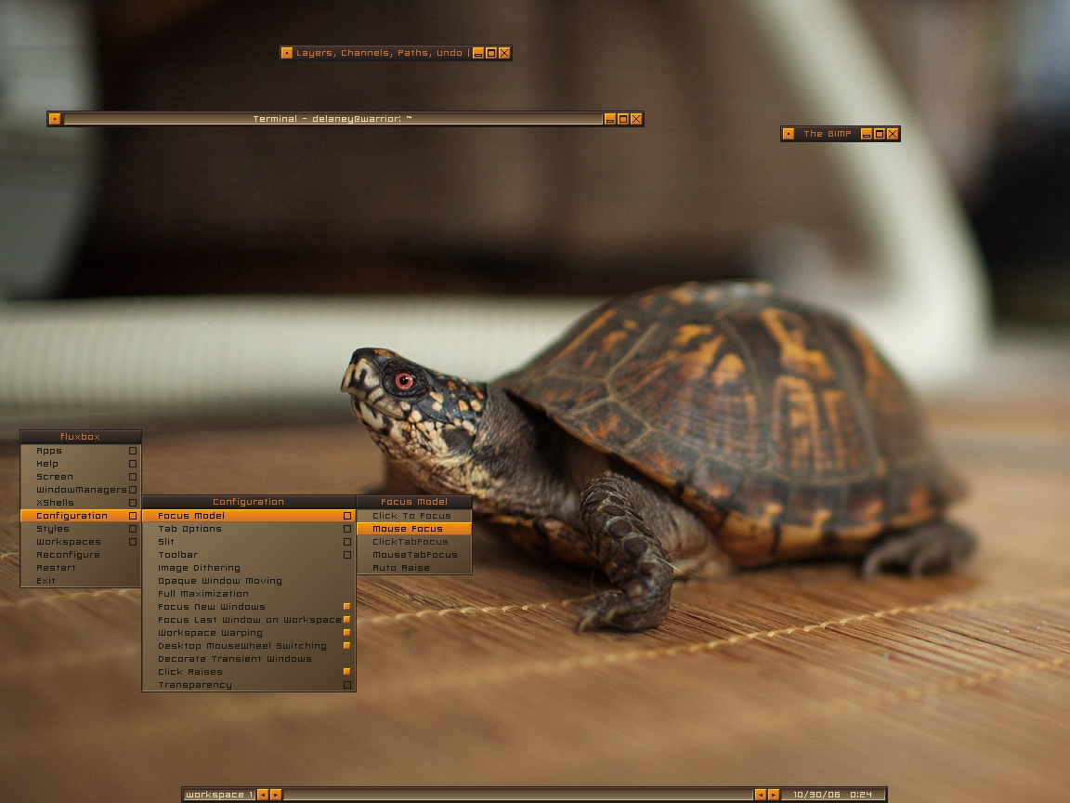Viewport: 1070px width, 803px height.
Task: Minimize The GIMP window
Action: pyautogui.click(x=867, y=133)
